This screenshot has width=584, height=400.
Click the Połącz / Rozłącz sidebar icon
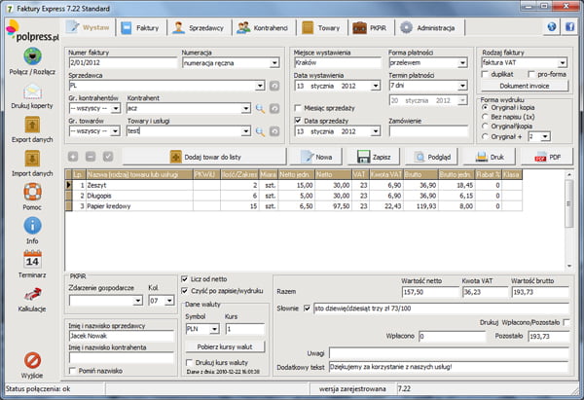(31, 61)
